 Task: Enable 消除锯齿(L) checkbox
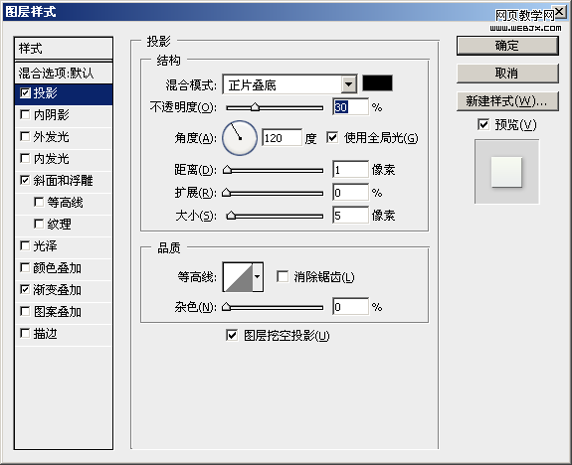[x=283, y=276]
